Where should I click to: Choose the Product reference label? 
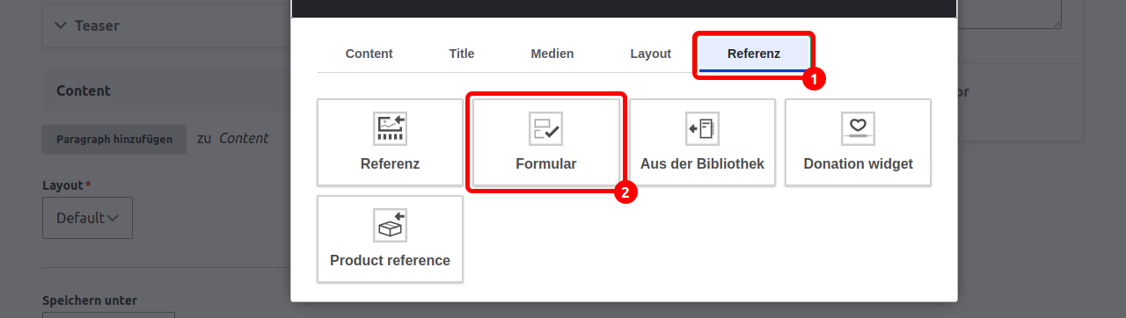point(390,260)
